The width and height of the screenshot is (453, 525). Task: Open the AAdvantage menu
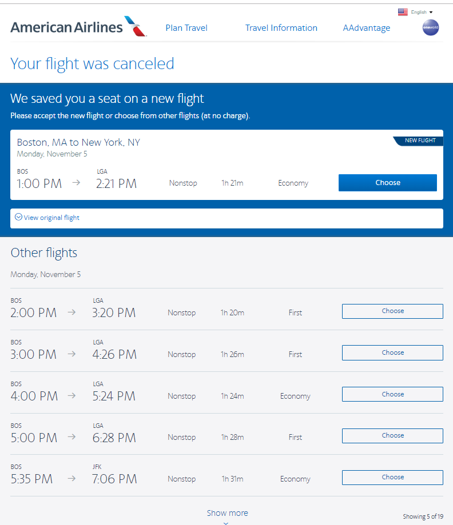point(367,28)
